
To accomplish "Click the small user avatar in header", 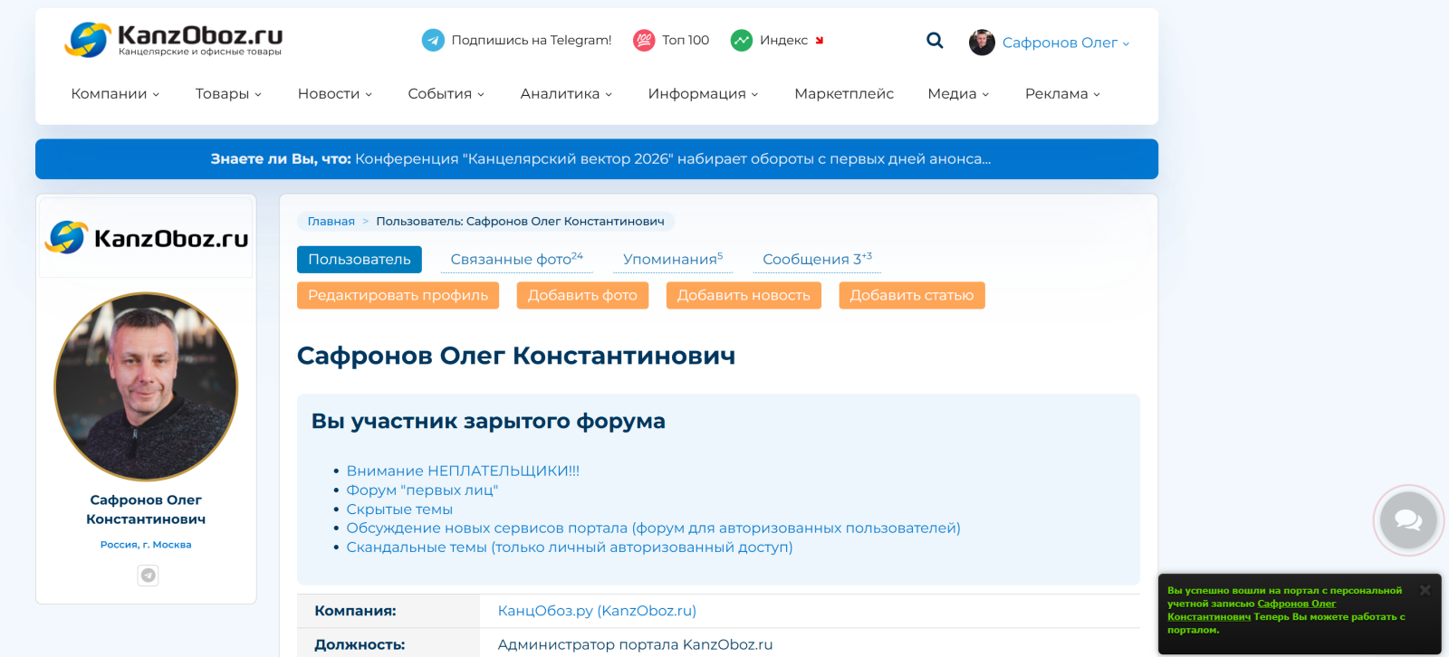I will 982,43.
